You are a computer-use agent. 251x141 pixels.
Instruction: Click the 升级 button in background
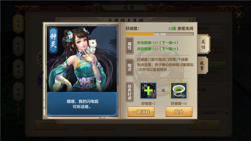point(204,125)
